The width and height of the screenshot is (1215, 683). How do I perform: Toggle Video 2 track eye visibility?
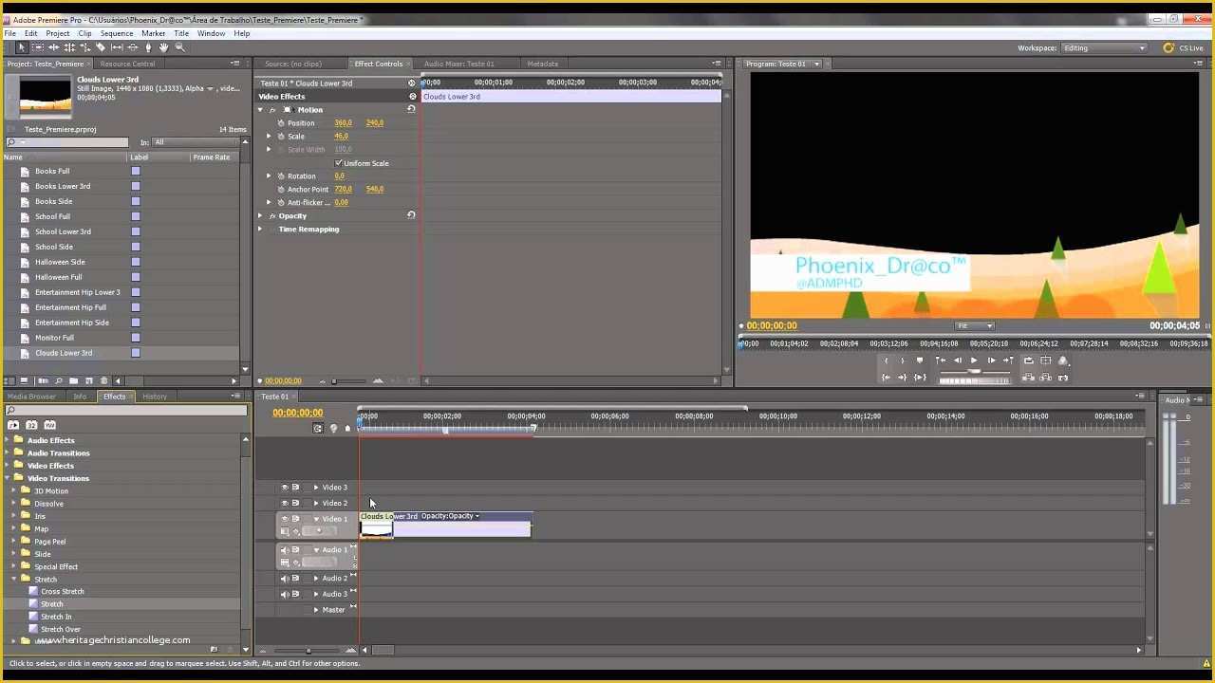pos(284,503)
